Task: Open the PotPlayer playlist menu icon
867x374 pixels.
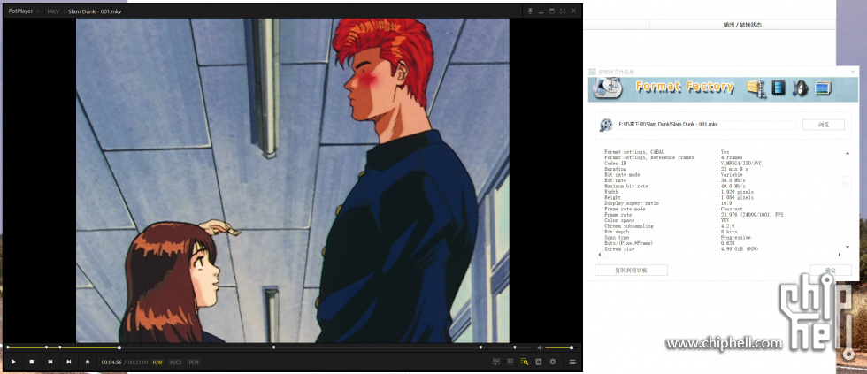Action: pos(572,362)
